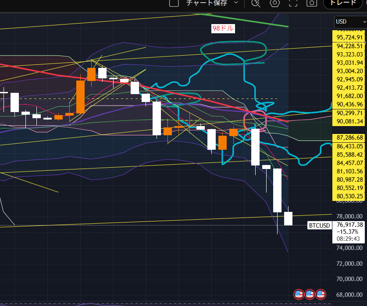Click price label 93,031.94
Screen dimensions: 367x306
(x=349, y=63)
